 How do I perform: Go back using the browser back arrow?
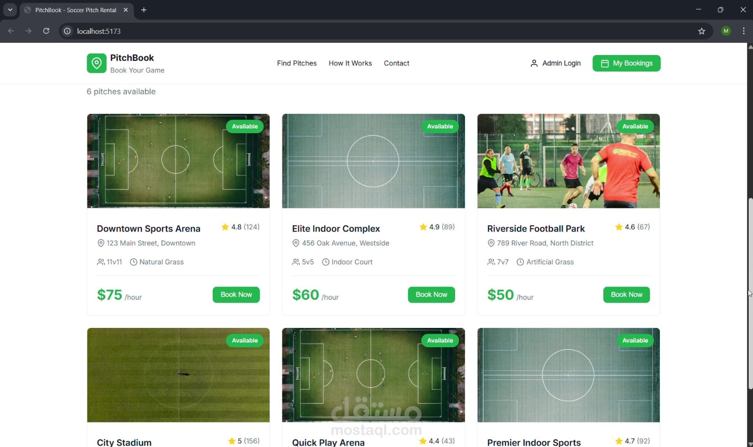coord(11,31)
